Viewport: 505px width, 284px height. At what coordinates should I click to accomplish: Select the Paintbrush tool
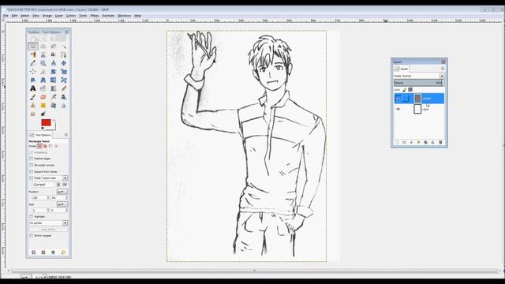pyautogui.click(x=33, y=96)
